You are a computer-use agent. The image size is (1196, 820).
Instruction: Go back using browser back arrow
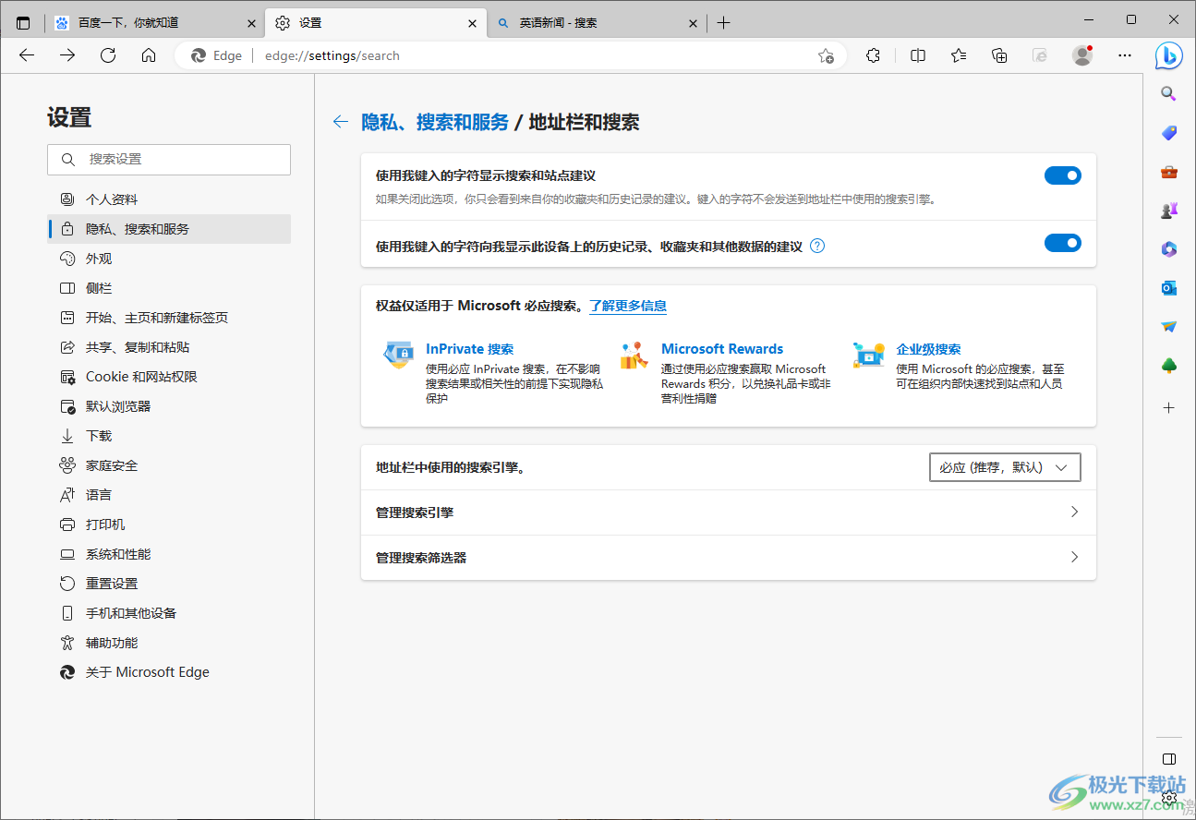(27, 55)
